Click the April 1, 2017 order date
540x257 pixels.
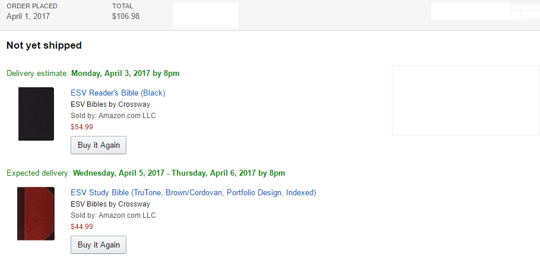coord(28,16)
